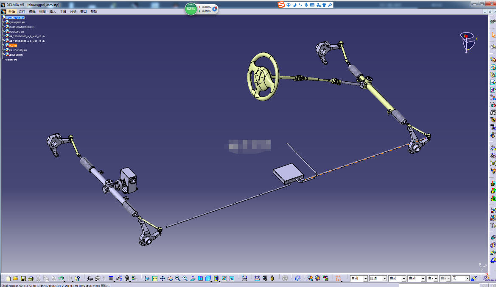The height and width of the screenshot is (287, 496).
Task: Zoom out with the magnifier minus icon
Action: tap(185, 279)
